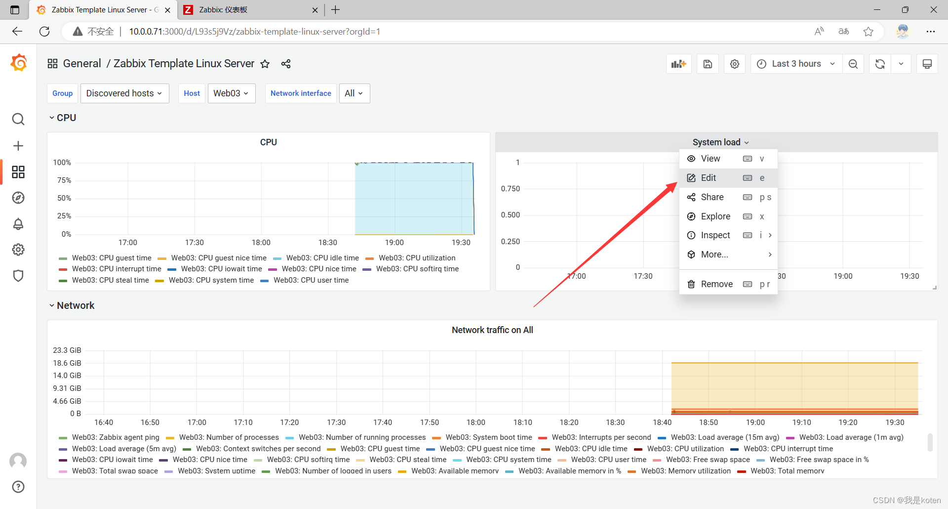This screenshot has height=509, width=948.
Task: Toggle Web03: Free swap space in % legend
Action: pyautogui.click(x=819, y=460)
